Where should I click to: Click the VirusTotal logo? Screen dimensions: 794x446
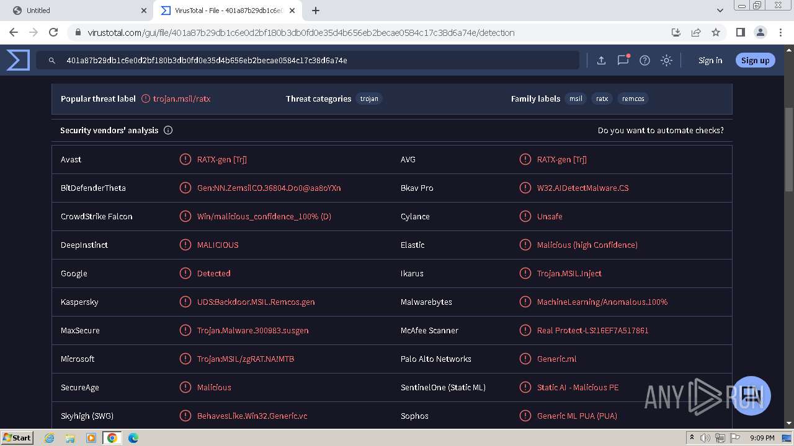coord(18,60)
